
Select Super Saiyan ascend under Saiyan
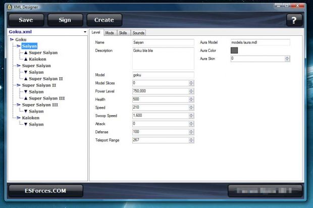tap(43, 53)
